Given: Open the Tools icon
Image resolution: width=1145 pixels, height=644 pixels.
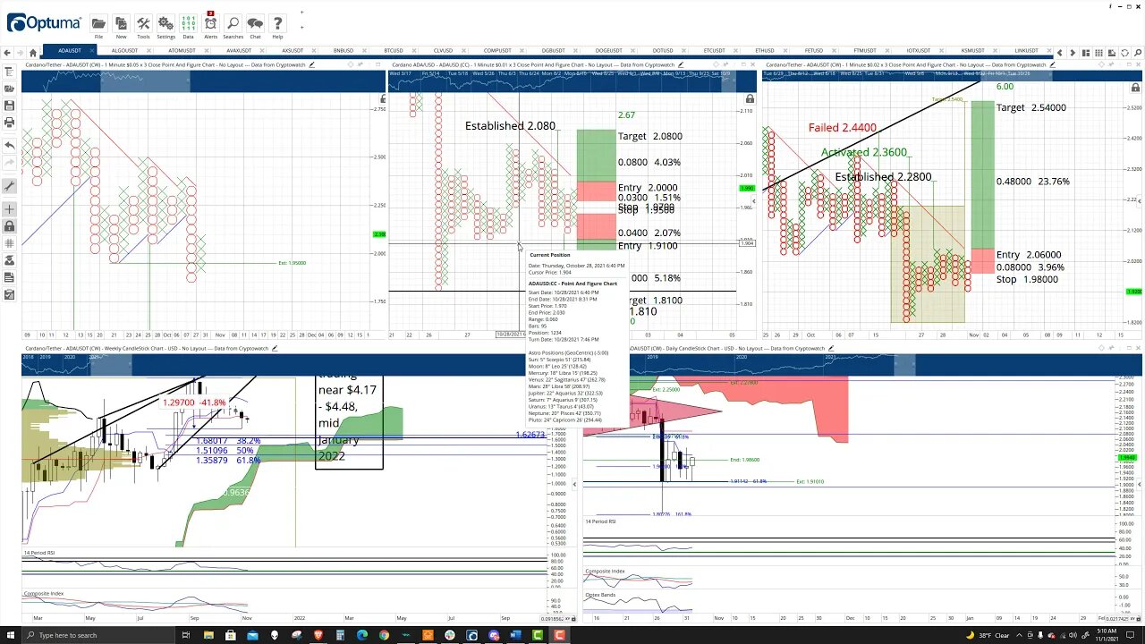Looking at the screenshot, I should coord(143,23).
